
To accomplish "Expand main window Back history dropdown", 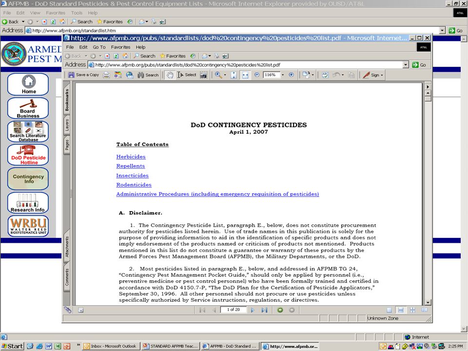I will point(23,22).
